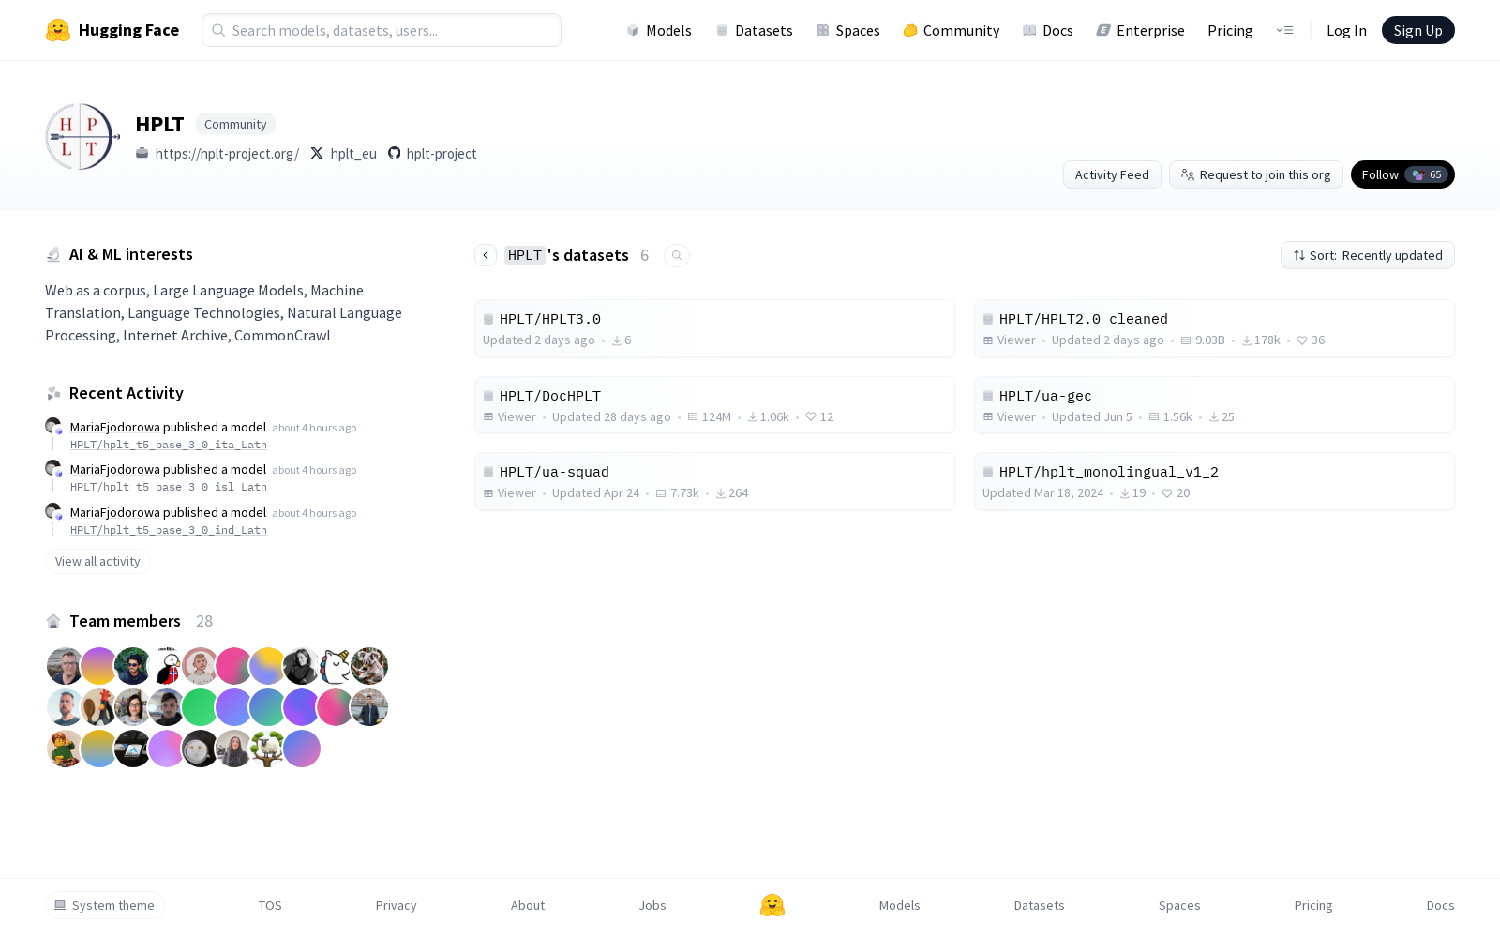Open the HPLT/ua-squad dataset

tap(714, 481)
